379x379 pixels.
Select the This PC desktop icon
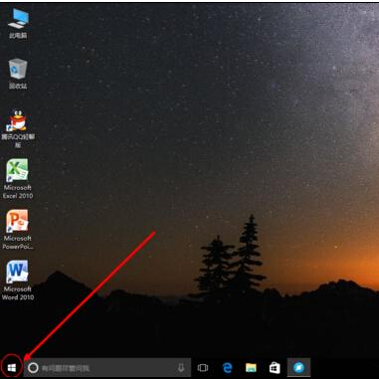18,23
